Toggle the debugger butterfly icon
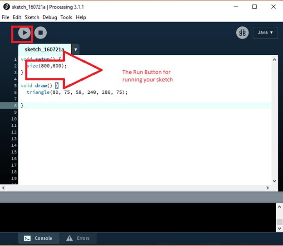The height and width of the screenshot is (246, 283). (x=242, y=33)
